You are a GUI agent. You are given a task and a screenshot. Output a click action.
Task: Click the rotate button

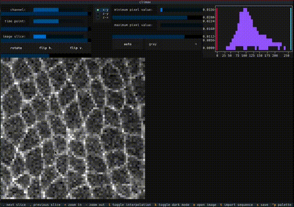(16, 48)
